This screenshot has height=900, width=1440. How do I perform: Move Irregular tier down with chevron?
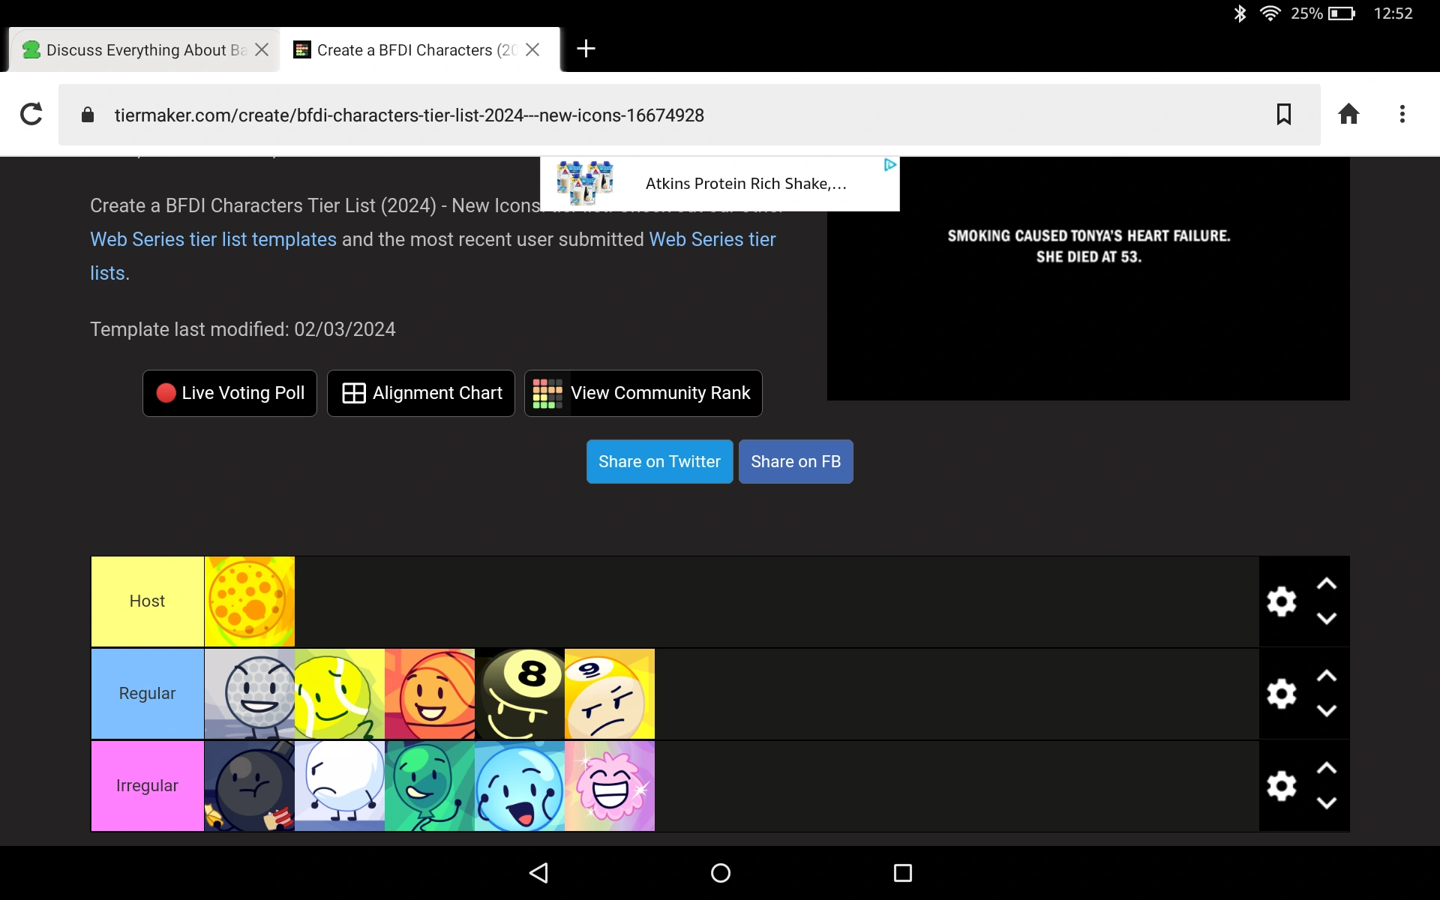click(x=1326, y=803)
